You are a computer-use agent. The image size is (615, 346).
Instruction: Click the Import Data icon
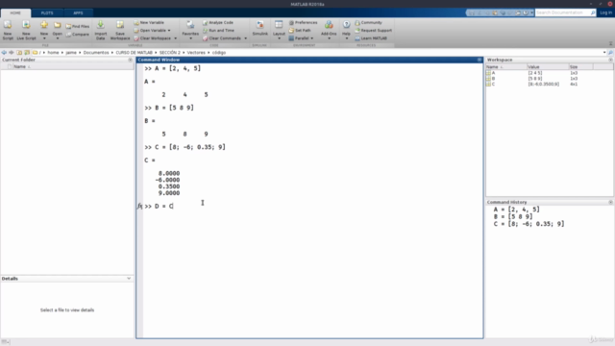100,30
